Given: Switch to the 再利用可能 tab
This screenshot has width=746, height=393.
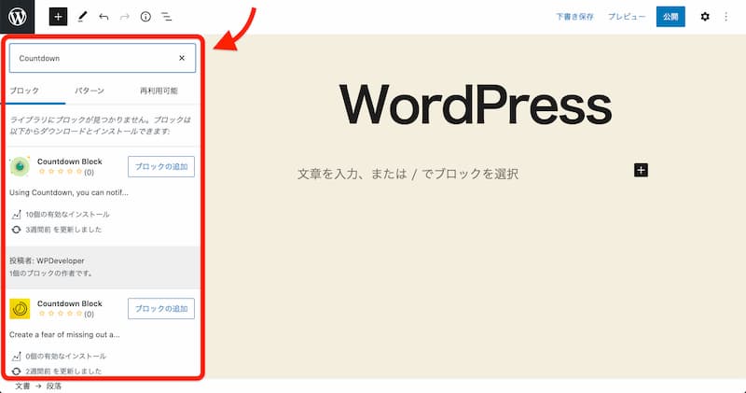Looking at the screenshot, I should 159,91.
